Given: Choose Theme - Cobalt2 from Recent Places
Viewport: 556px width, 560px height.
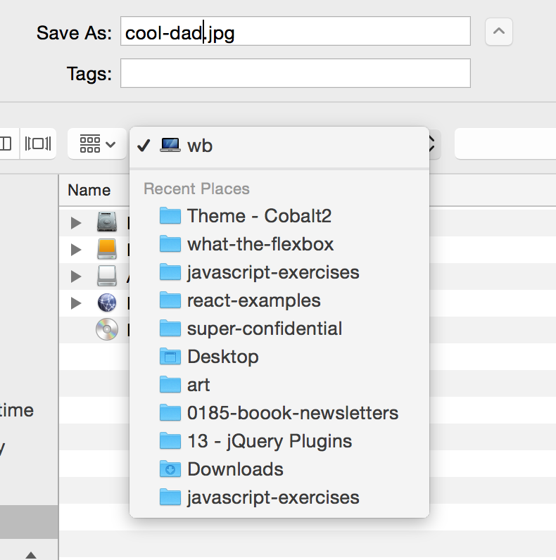Looking at the screenshot, I should (x=279, y=216).
